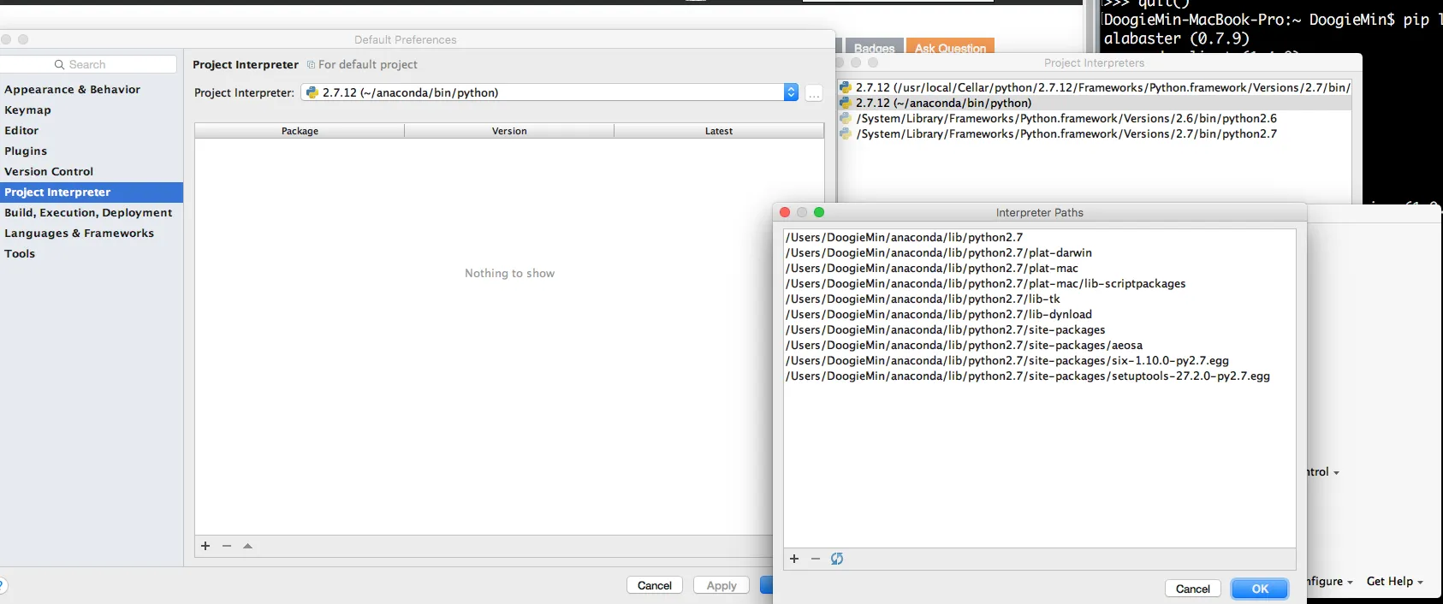Click the Search field in Default Preferences
This screenshot has width=1443, height=604.
88,64
